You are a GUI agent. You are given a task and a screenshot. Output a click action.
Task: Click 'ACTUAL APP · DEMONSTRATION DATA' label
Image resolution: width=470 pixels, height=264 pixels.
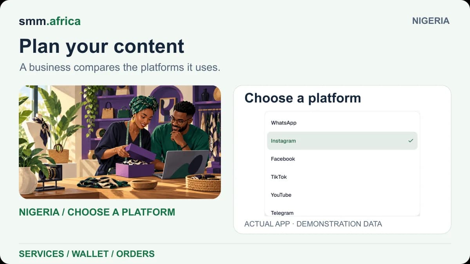coord(313,224)
